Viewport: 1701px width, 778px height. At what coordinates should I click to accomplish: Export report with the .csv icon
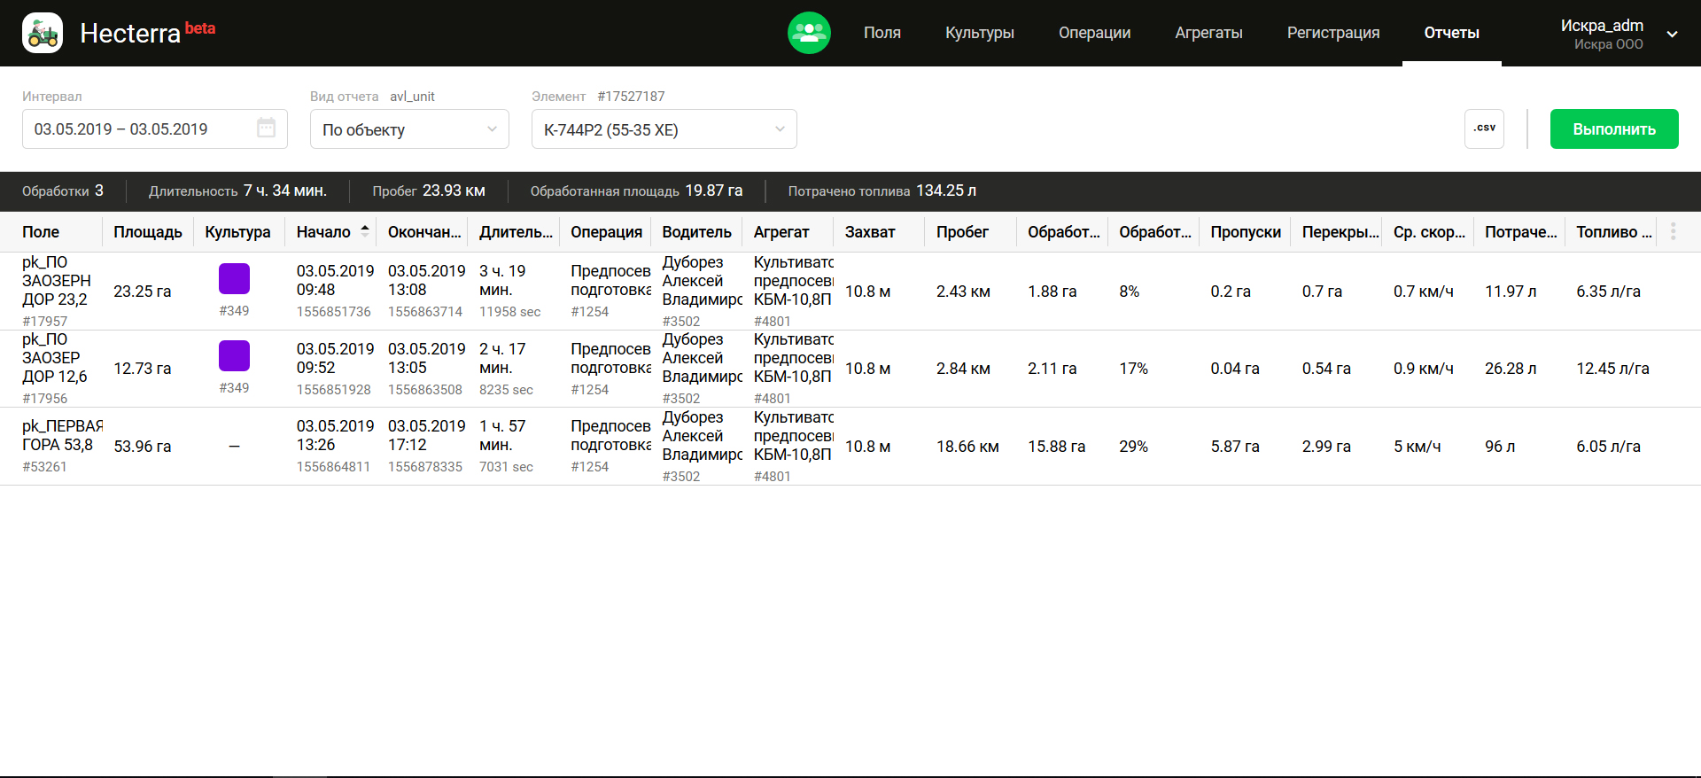coord(1484,128)
